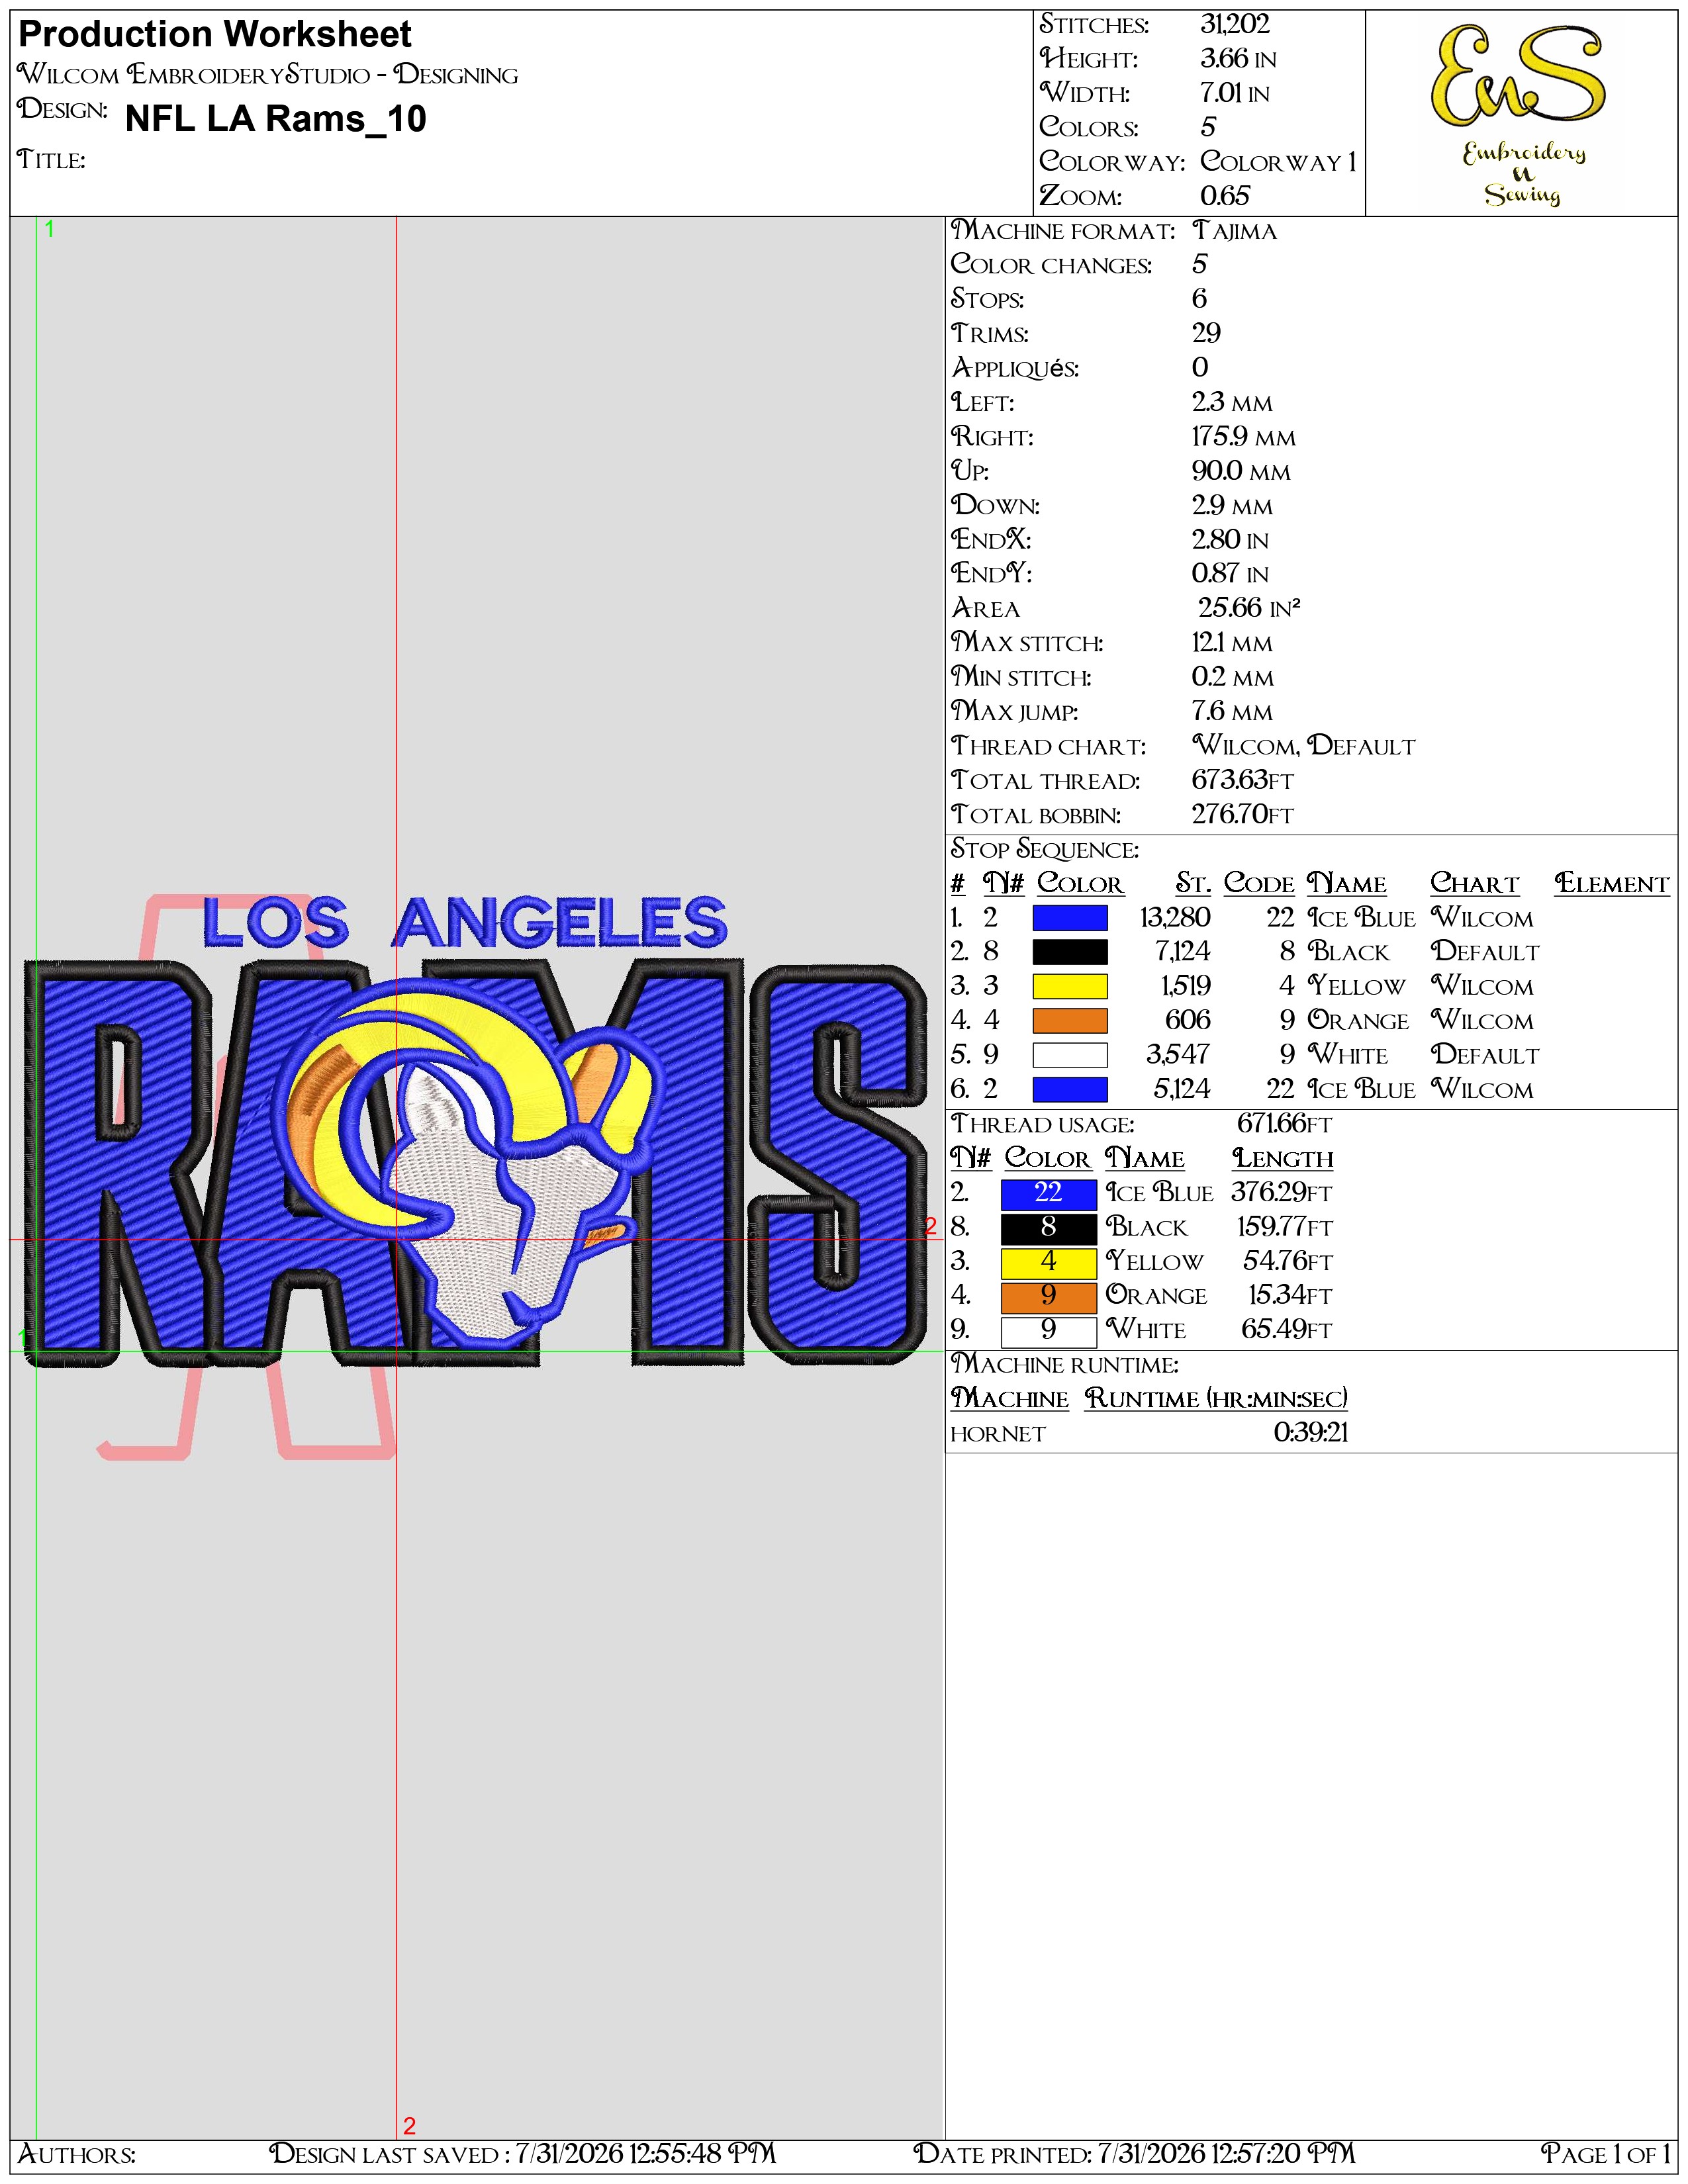
Task: Select the design name 'NFL LA Rams_10'
Action: click(x=276, y=119)
